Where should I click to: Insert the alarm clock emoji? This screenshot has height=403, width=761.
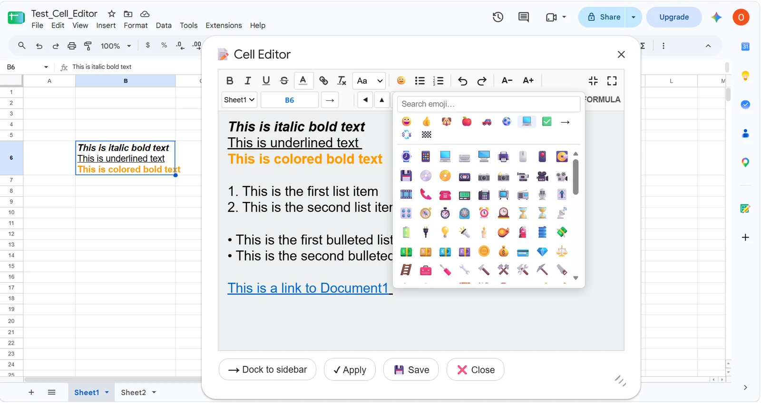click(x=484, y=213)
